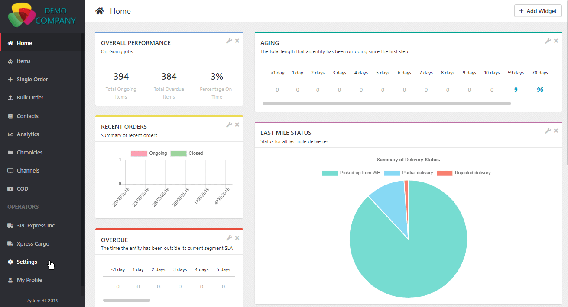Click Aging 70 days value 96

click(540, 90)
